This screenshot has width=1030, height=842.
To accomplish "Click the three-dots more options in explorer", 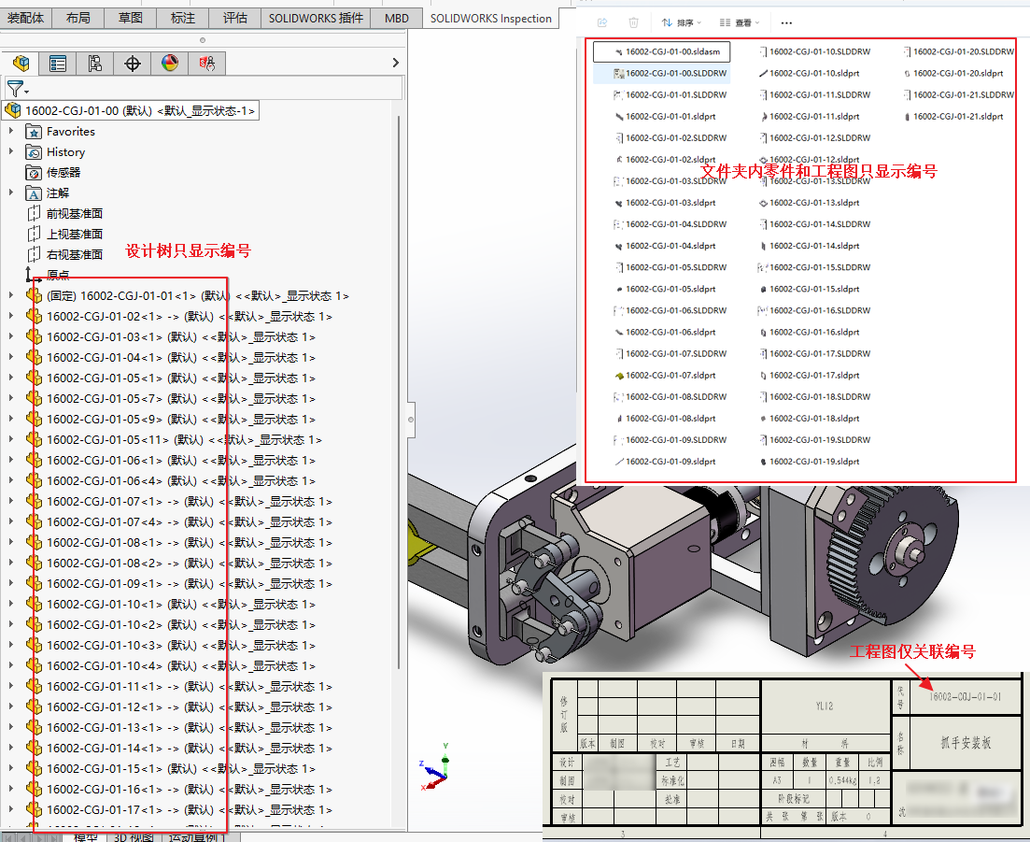I will coord(786,22).
